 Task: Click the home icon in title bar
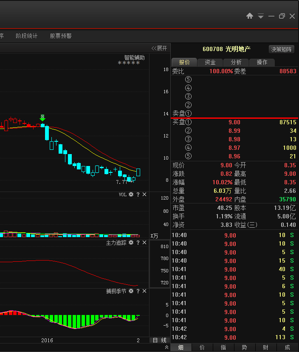click(249, 16)
